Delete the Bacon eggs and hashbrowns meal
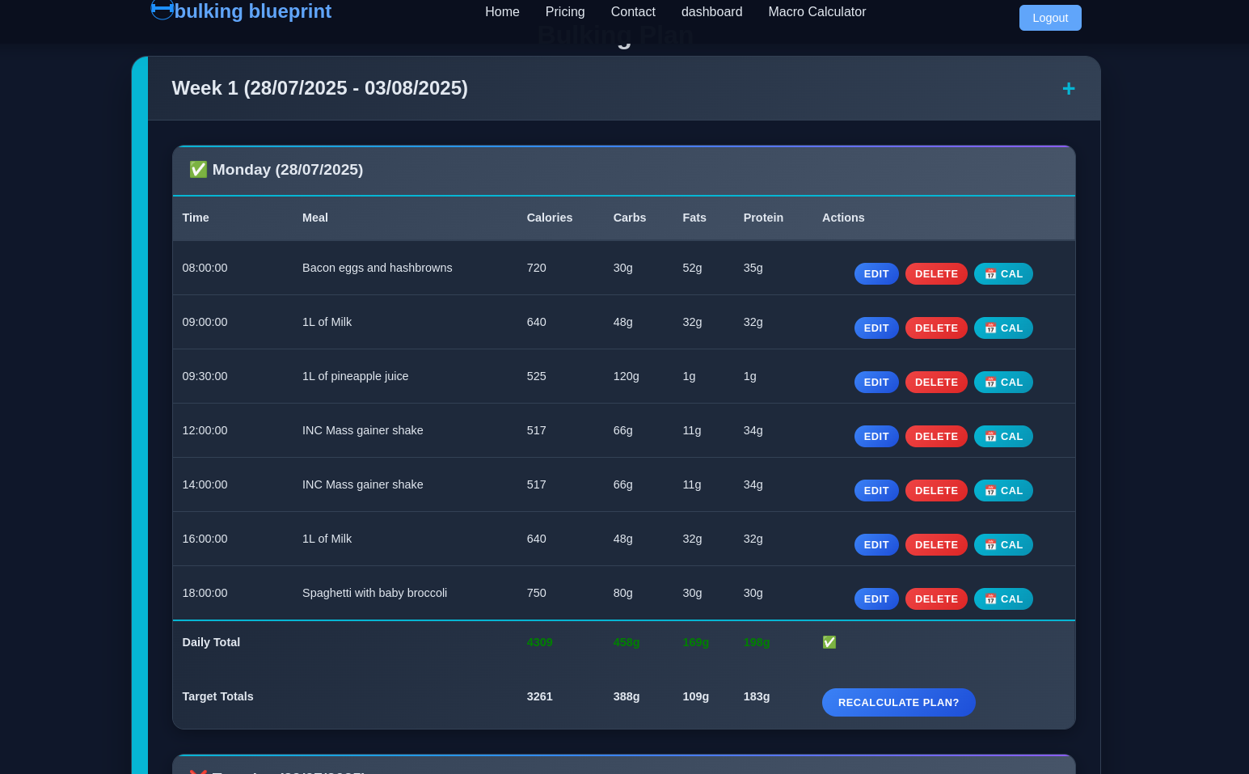This screenshot has width=1249, height=774. point(935,274)
